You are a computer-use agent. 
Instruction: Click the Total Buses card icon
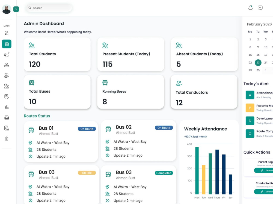tap(31, 83)
